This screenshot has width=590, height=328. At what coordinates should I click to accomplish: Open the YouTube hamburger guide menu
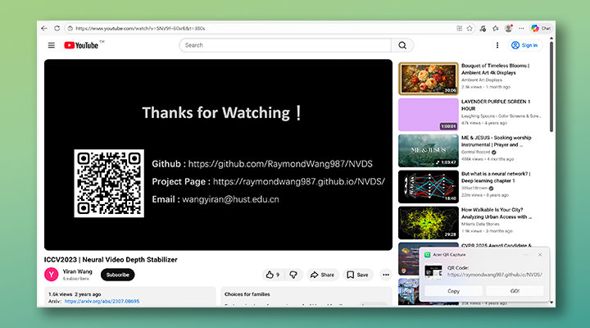(52, 45)
